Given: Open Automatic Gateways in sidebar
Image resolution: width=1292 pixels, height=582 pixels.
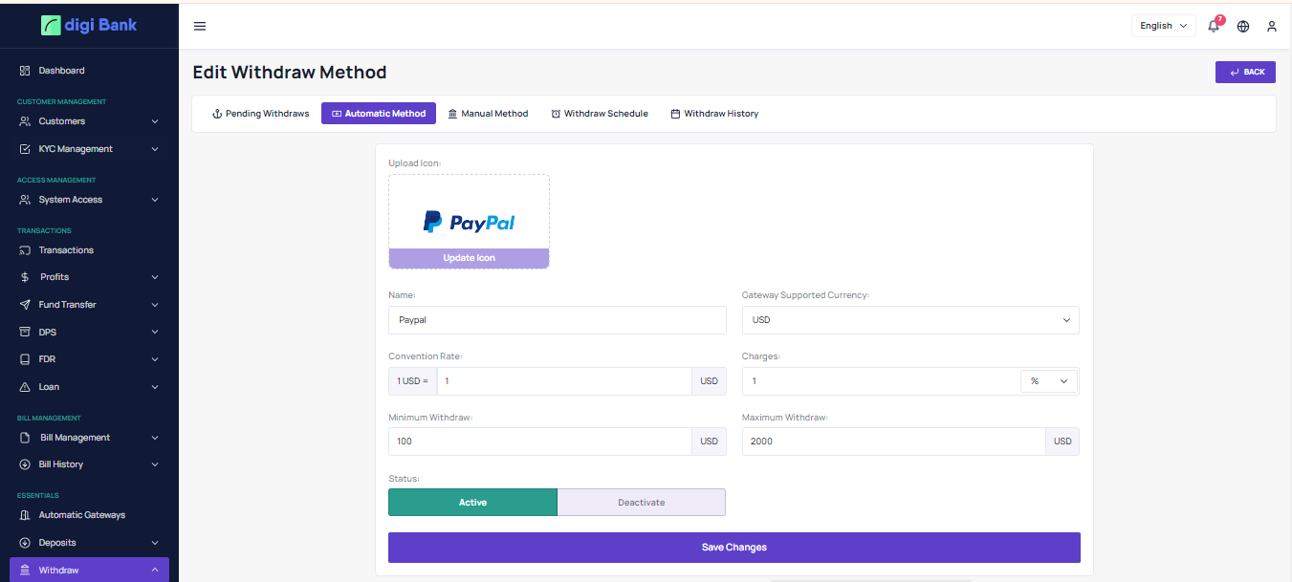Looking at the screenshot, I should point(81,515).
